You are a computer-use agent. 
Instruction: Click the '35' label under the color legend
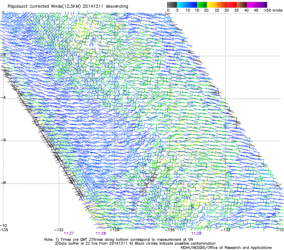(236, 10)
